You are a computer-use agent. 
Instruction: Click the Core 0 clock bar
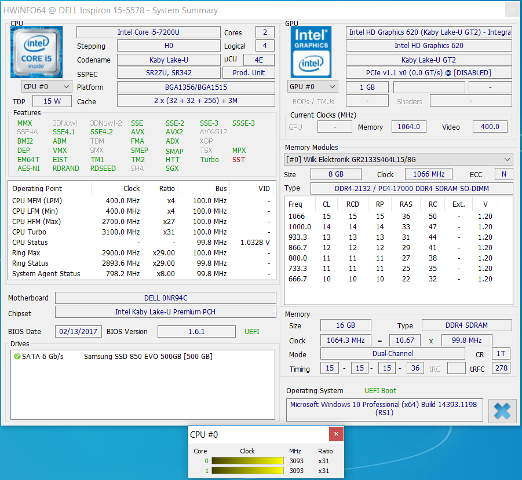[247, 461]
